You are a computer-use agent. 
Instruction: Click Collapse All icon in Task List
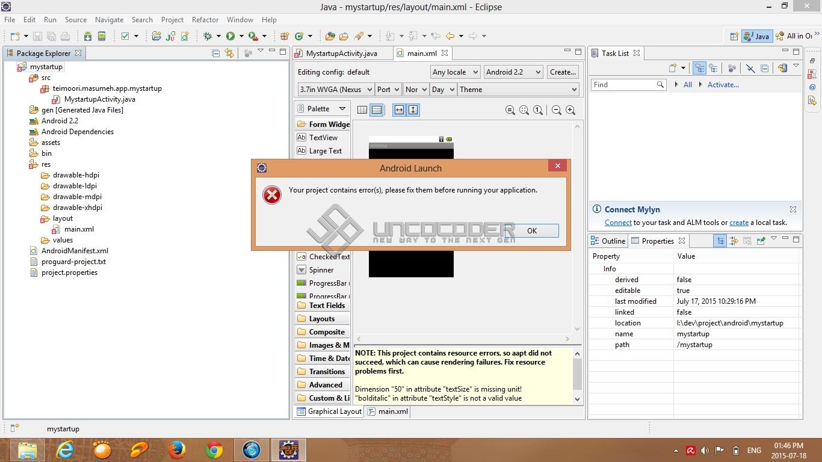765,68
